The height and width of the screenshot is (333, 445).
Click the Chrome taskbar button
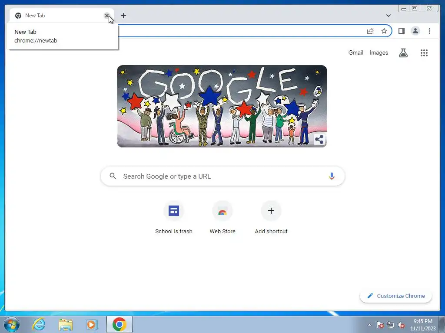click(120, 324)
